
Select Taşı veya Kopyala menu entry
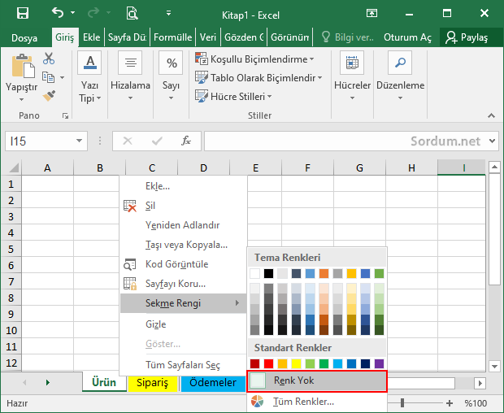(183, 245)
